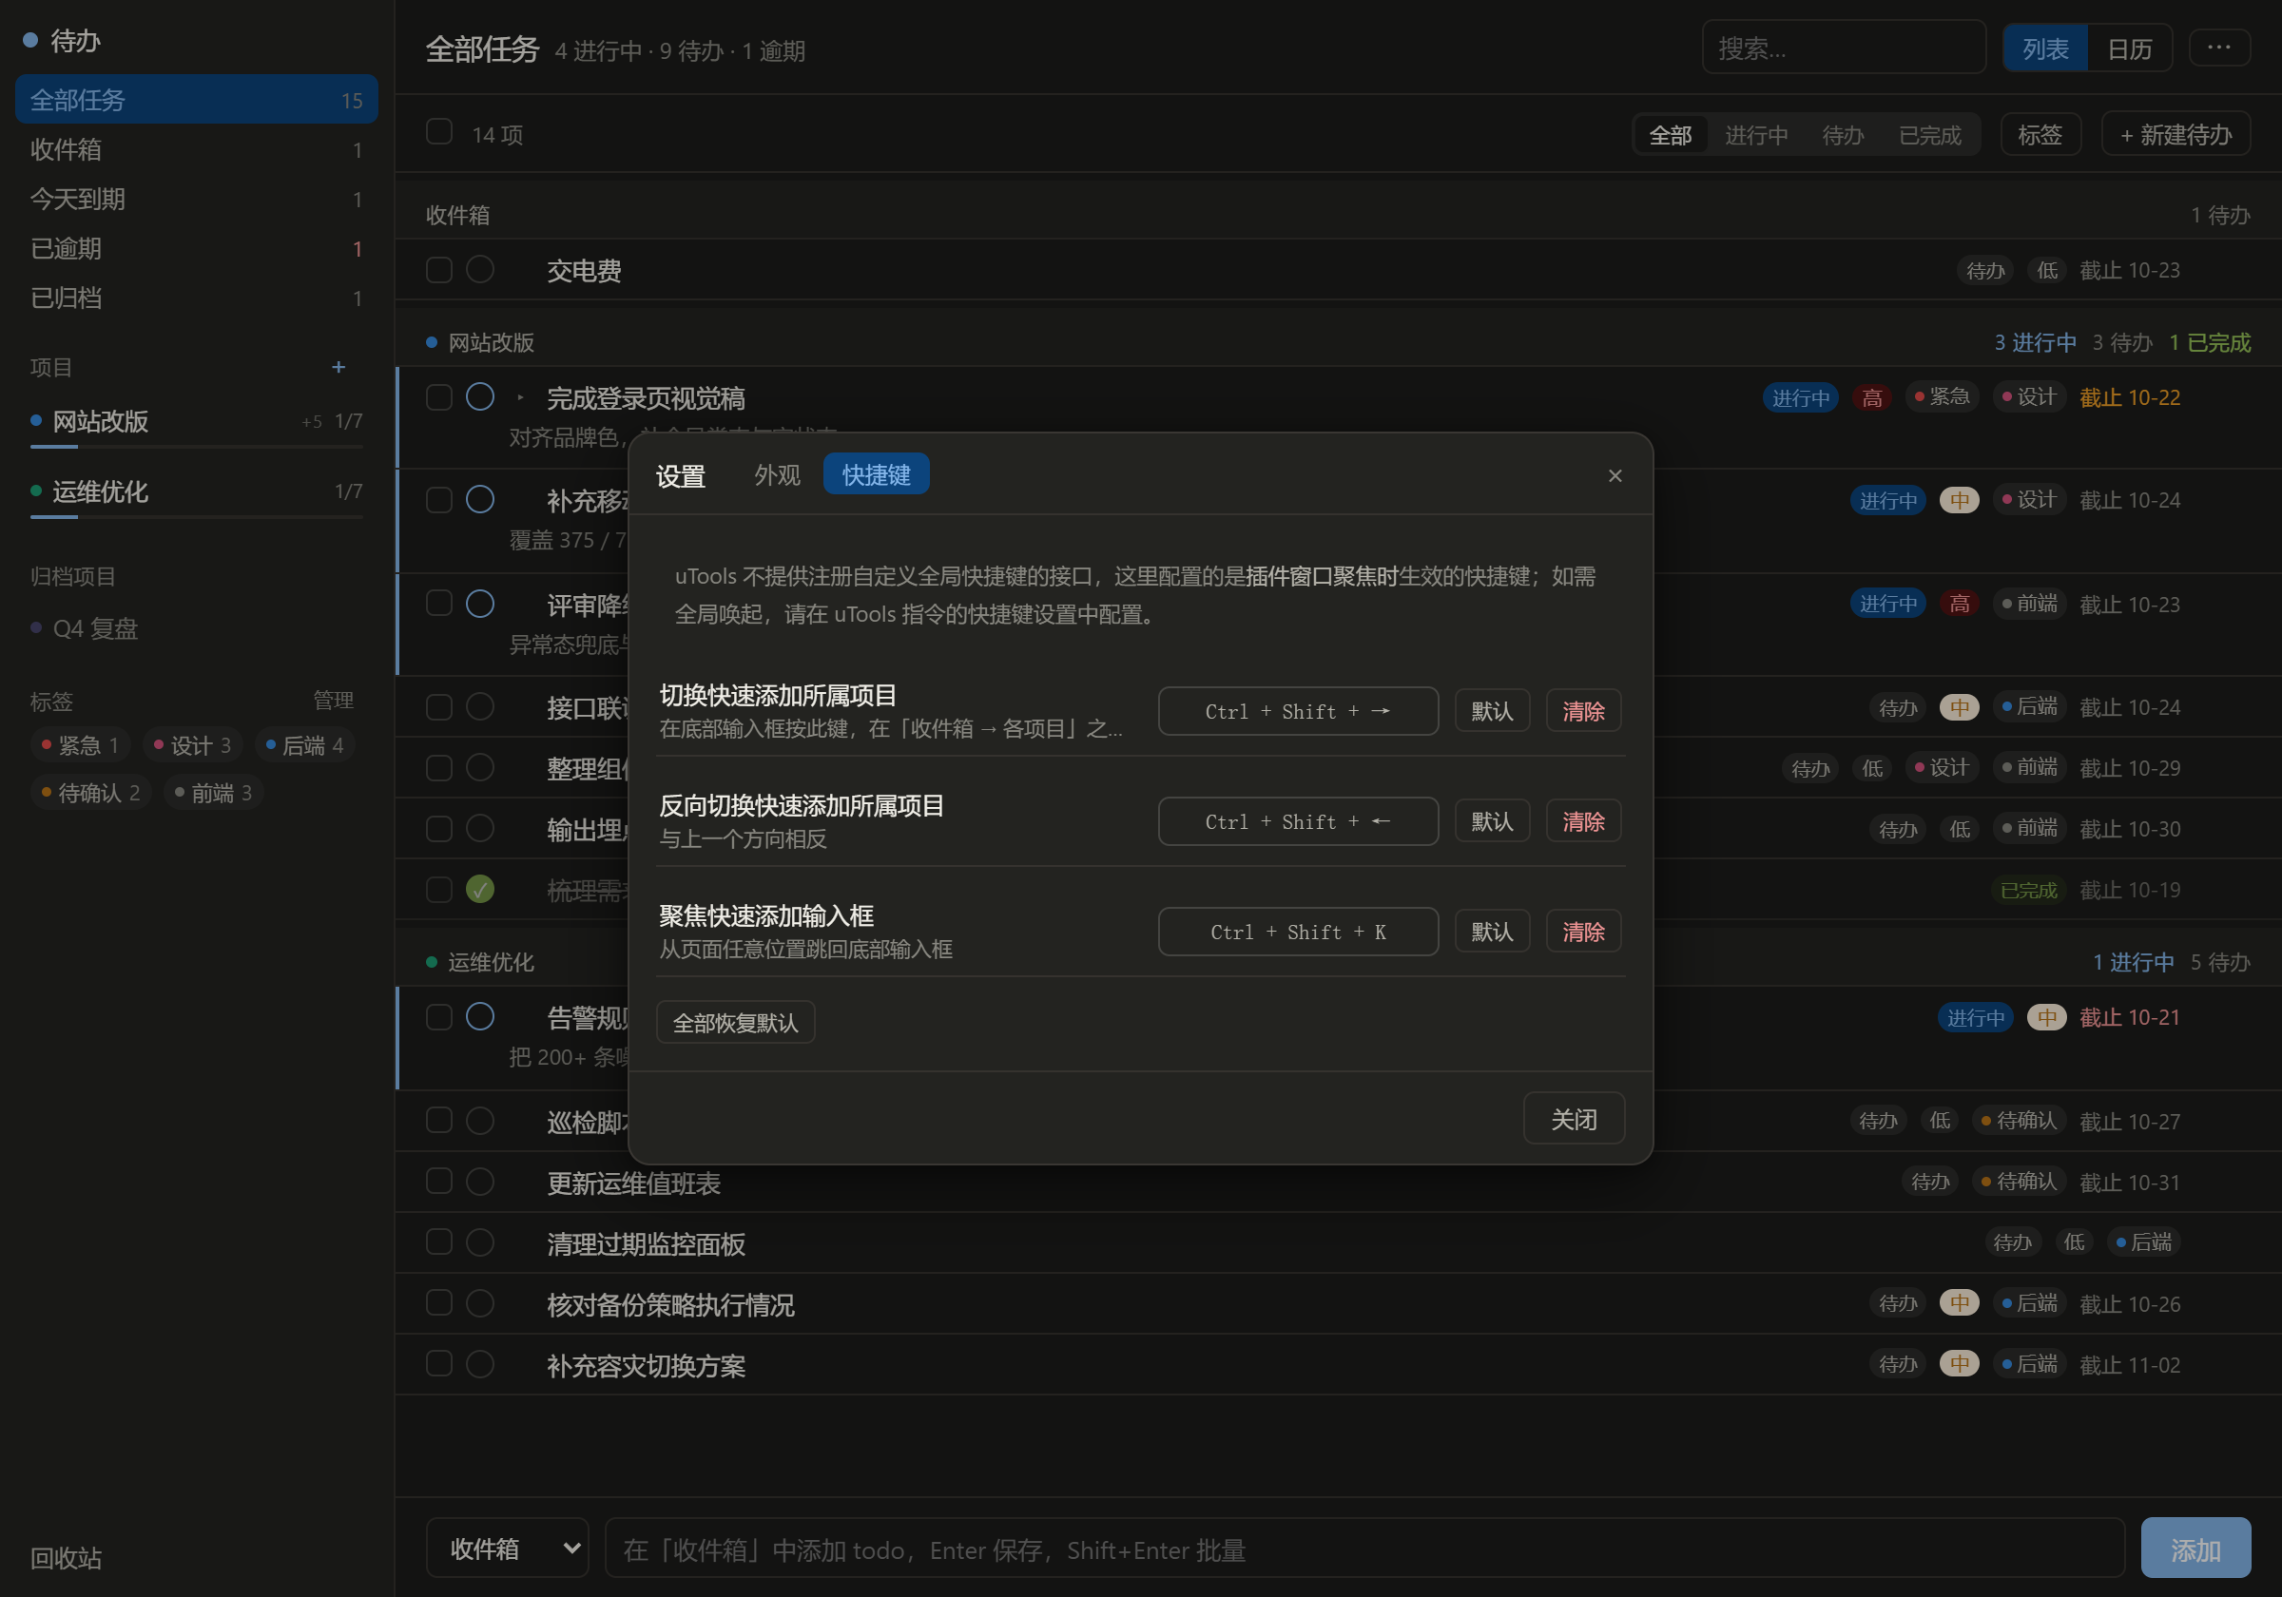The width and height of the screenshot is (2282, 1597).
Task: Check the checkbox for 完成登录页视觉稿
Action: point(438,396)
